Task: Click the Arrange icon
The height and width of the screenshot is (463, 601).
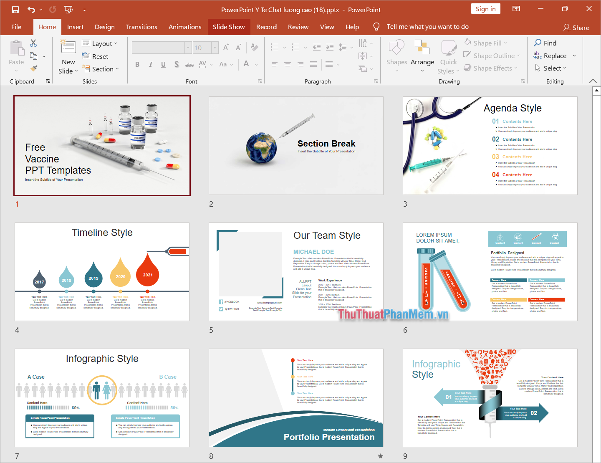Action: click(422, 56)
